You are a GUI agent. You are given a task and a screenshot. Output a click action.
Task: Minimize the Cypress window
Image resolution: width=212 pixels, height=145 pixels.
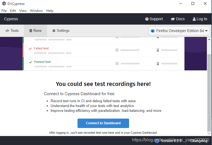click(181, 4)
